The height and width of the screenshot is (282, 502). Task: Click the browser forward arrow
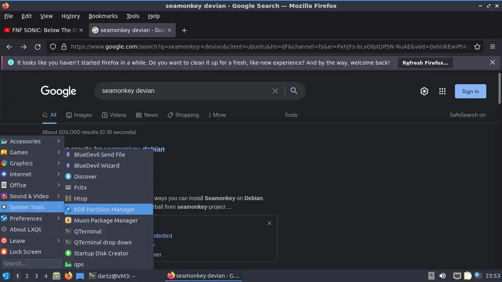point(24,47)
